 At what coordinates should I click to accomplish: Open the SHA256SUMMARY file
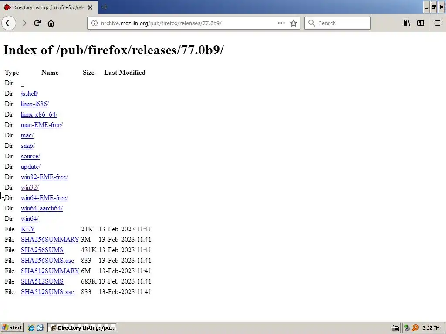(50, 240)
